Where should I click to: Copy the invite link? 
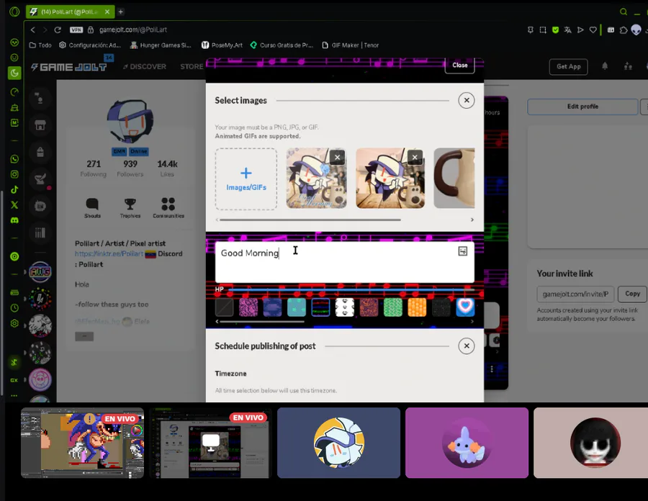[632, 294]
